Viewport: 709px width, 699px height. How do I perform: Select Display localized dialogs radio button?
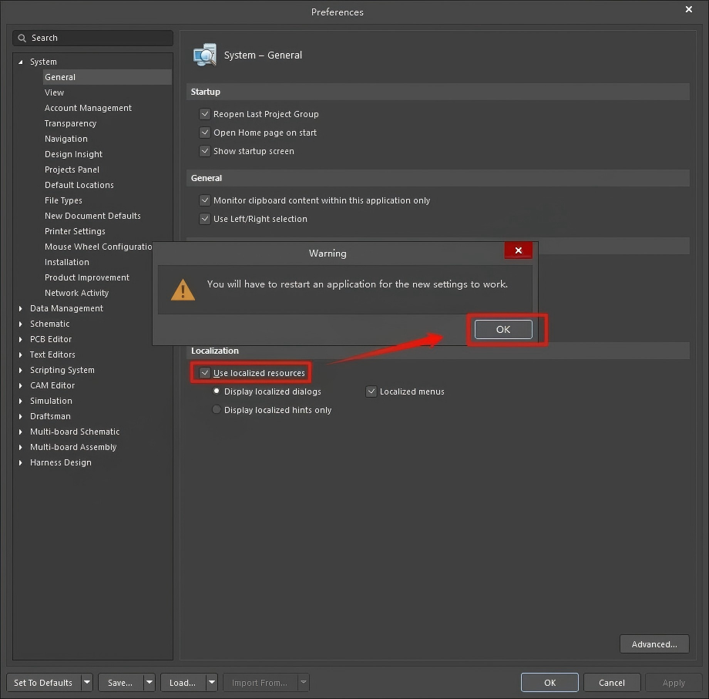pos(217,391)
